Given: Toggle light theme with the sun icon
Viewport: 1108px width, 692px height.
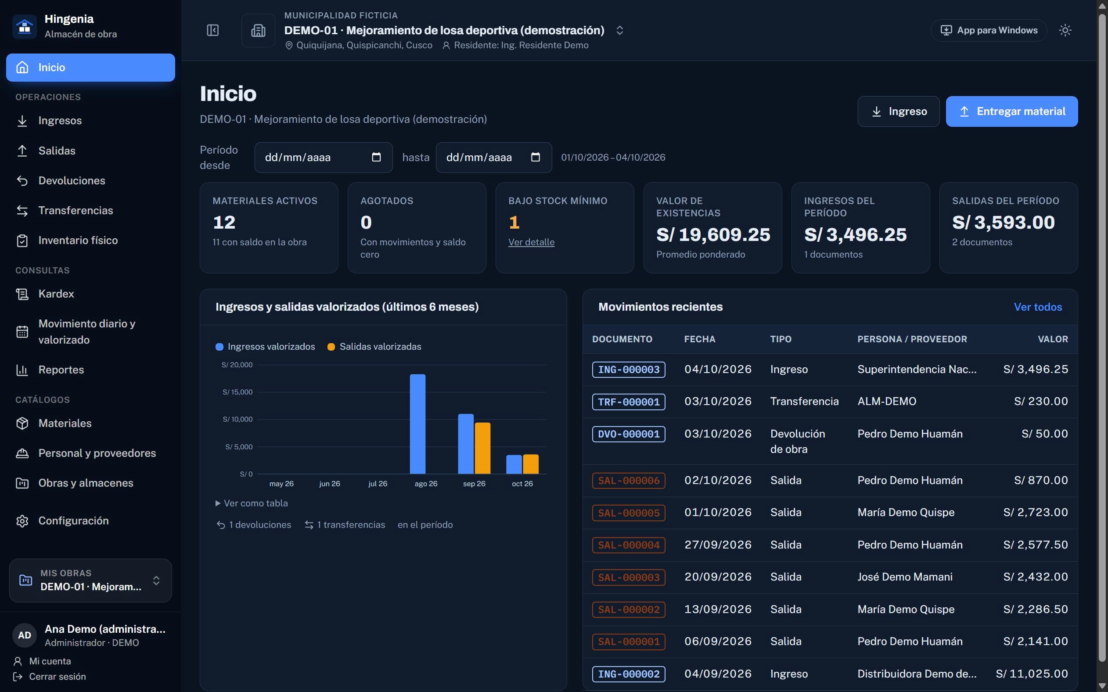Looking at the screenshot, I should [1065, 30].
